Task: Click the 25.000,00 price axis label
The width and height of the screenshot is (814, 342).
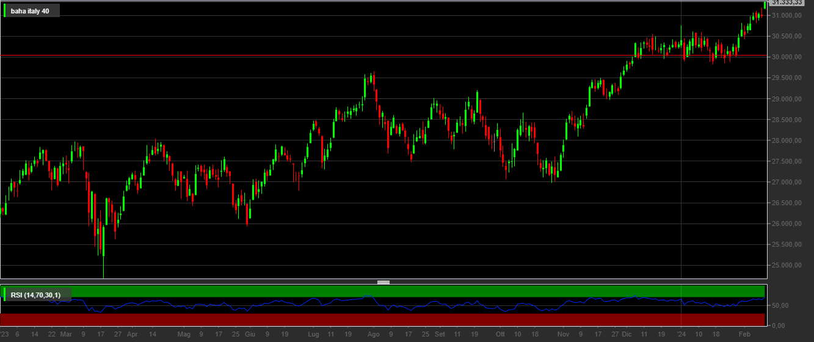Action: 787,266
